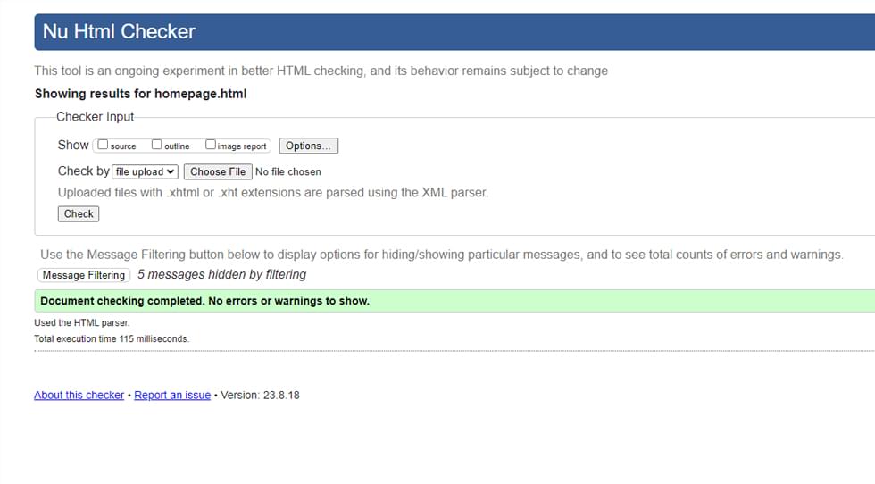This screenshot has height=484, width=875.
Task: Open the Options... button
Action: [309, 146]
